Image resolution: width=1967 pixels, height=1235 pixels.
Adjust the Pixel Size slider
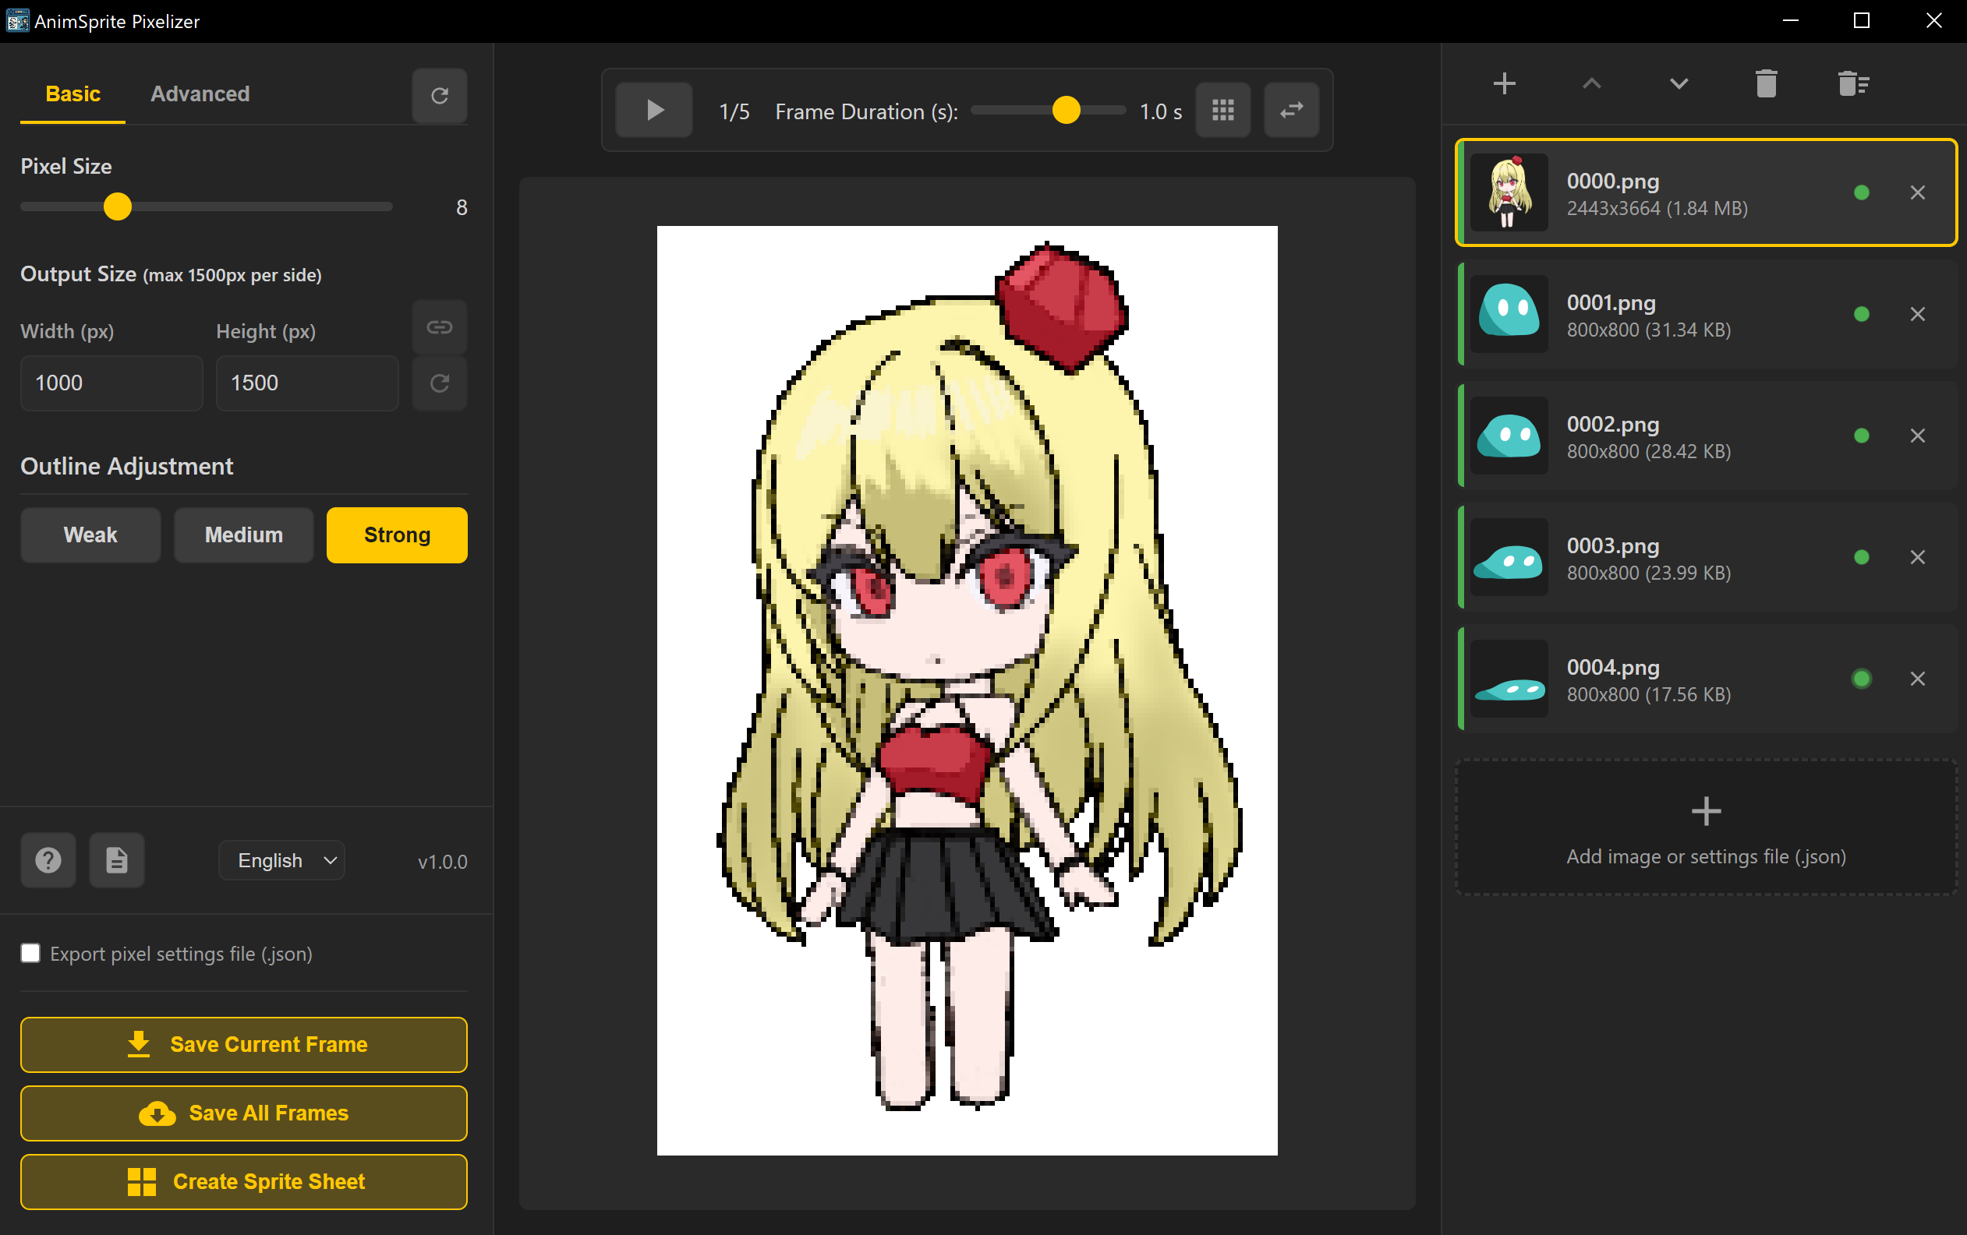click(117, 206)
